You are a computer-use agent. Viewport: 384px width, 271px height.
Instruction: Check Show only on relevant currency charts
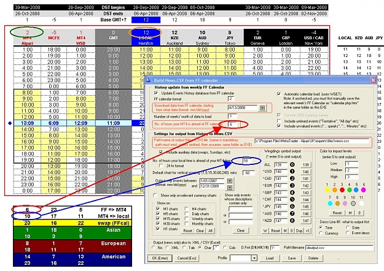[155, 195]
